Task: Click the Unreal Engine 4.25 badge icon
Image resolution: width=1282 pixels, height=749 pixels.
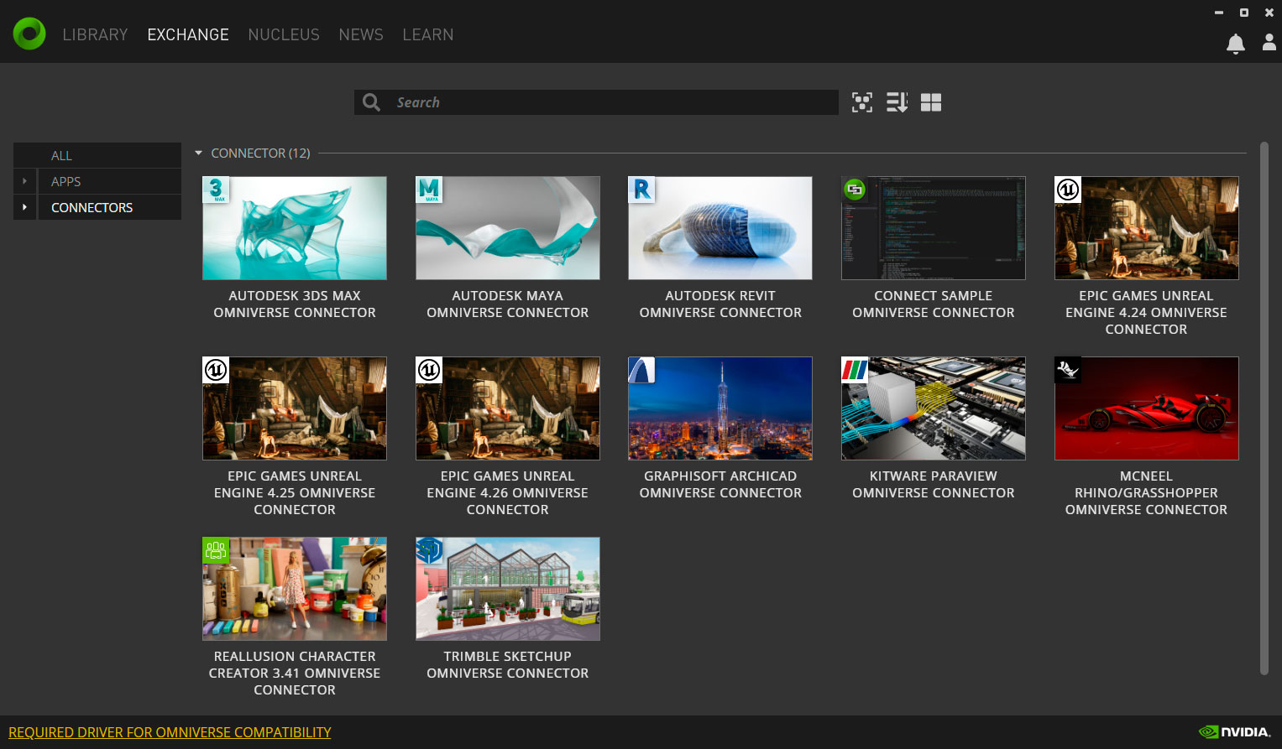Action: tap(216, 370)
